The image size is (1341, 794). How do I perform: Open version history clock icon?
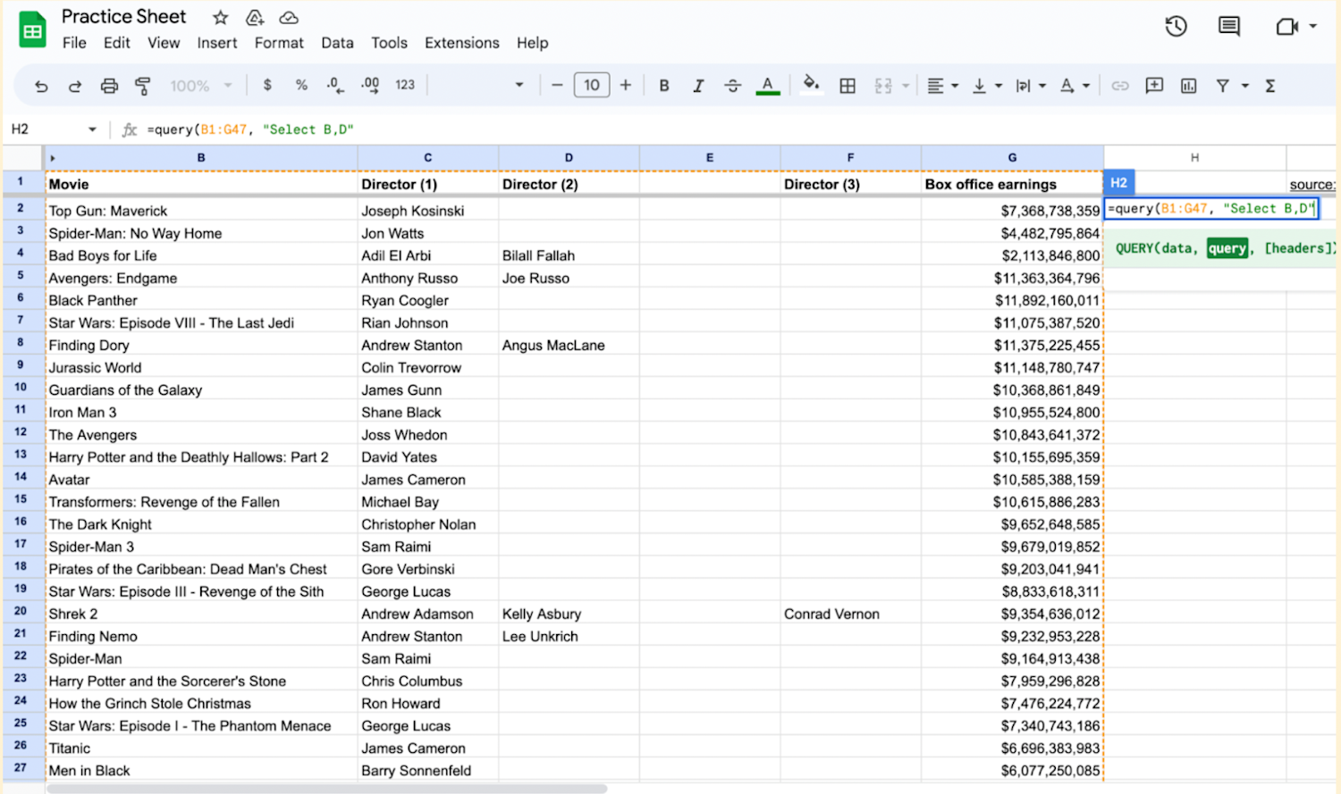point(1176,26)
